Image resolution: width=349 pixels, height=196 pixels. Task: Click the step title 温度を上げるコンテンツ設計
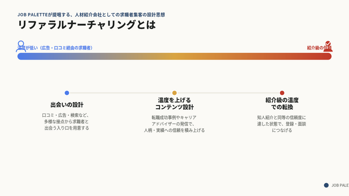[x=174, y=104]
